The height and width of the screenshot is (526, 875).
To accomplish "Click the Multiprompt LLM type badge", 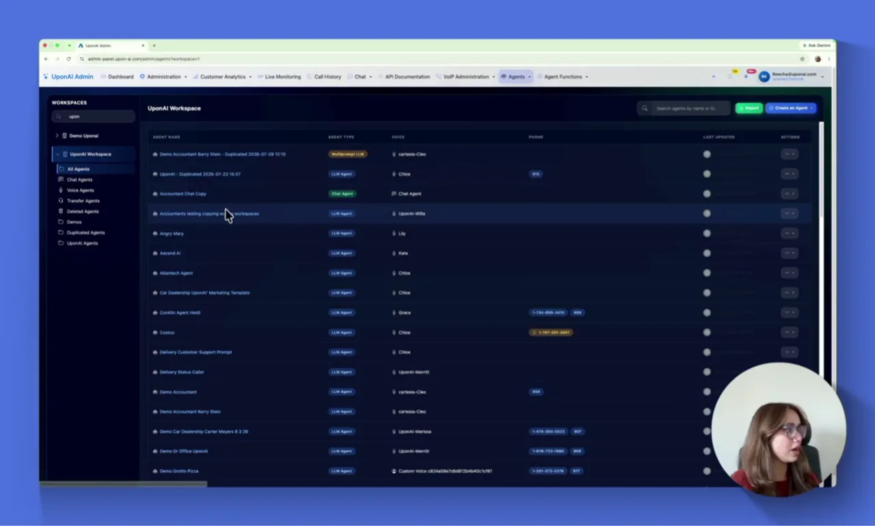I will tap(348, 154).
